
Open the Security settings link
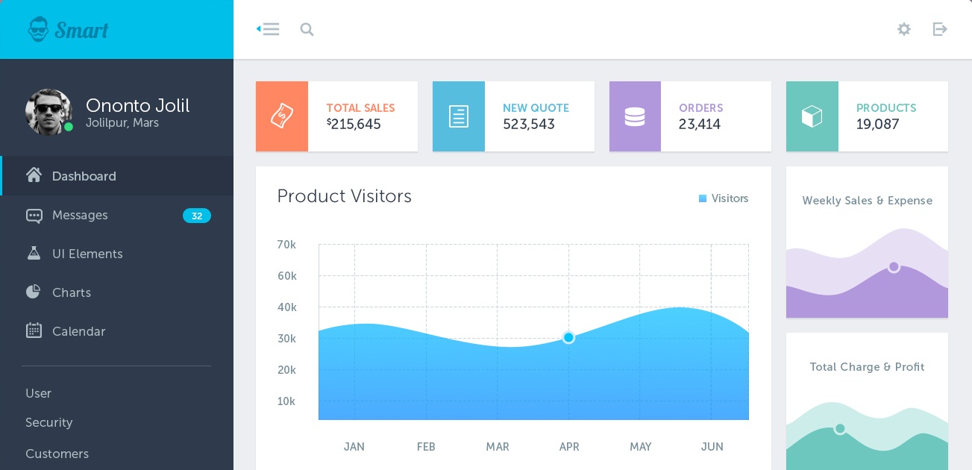[49, 423]
